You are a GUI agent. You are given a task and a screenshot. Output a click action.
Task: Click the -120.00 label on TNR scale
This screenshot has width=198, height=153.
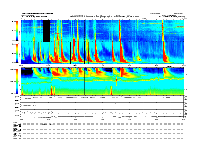(x=13, y=69)
